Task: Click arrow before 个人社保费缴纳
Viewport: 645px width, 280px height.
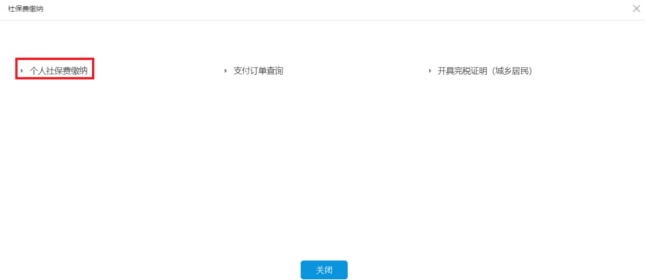Action: tap(22, 70)
